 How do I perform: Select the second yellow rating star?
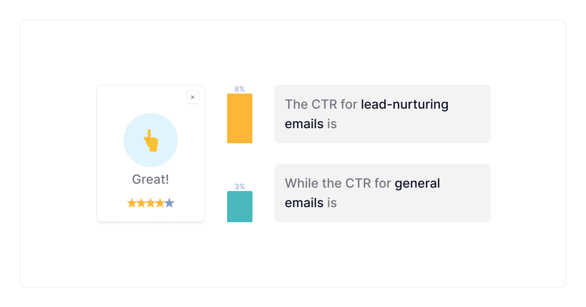tap(141, 203)
